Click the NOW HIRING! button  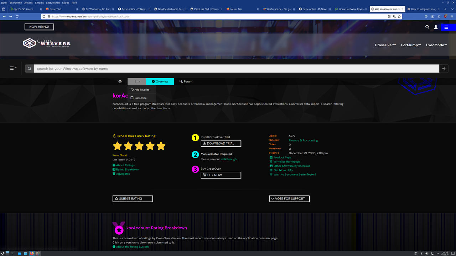tap(39, 27)
